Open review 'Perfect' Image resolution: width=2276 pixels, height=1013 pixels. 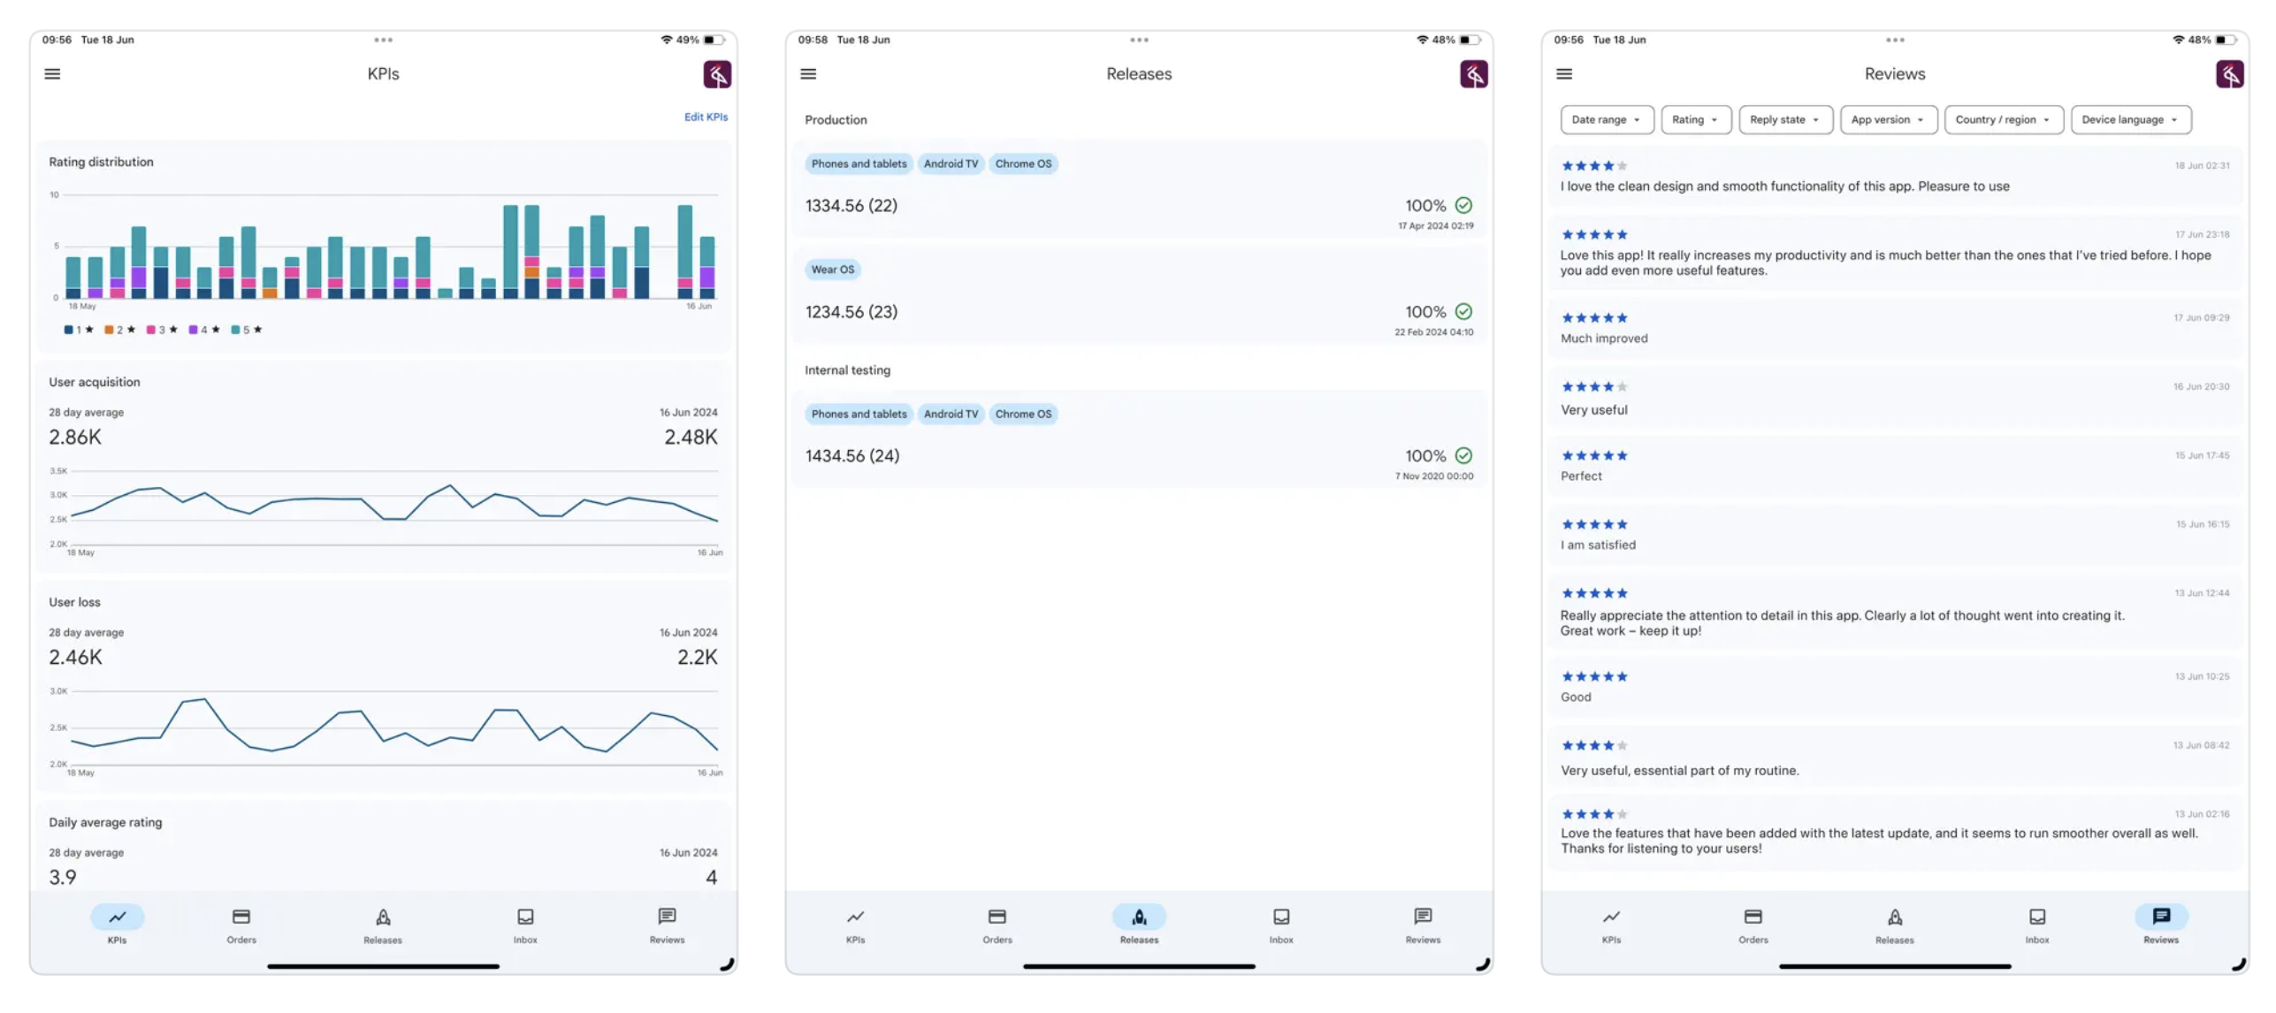click(x=1894, y=466)
